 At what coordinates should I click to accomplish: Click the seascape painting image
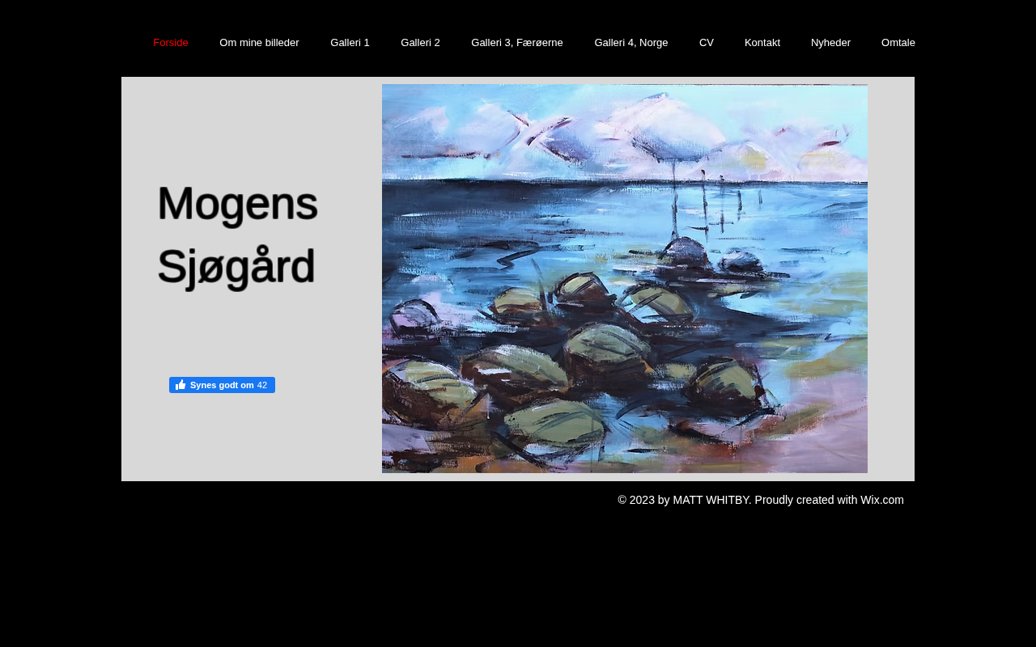(625, 278)
